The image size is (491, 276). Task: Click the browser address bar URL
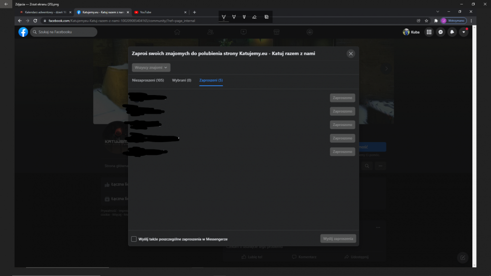[122, 21]
